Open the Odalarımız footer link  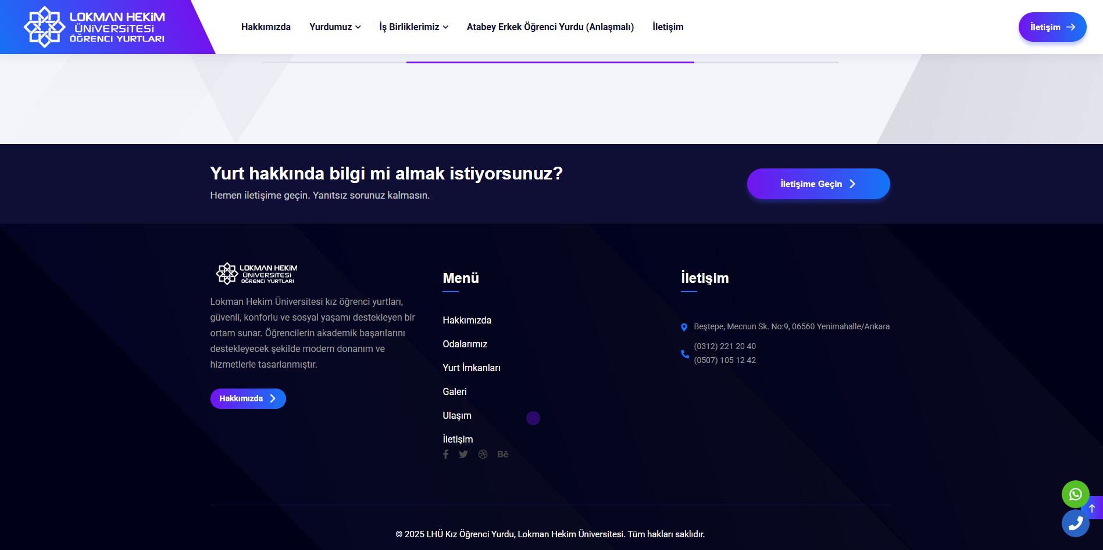coord(465,344)
